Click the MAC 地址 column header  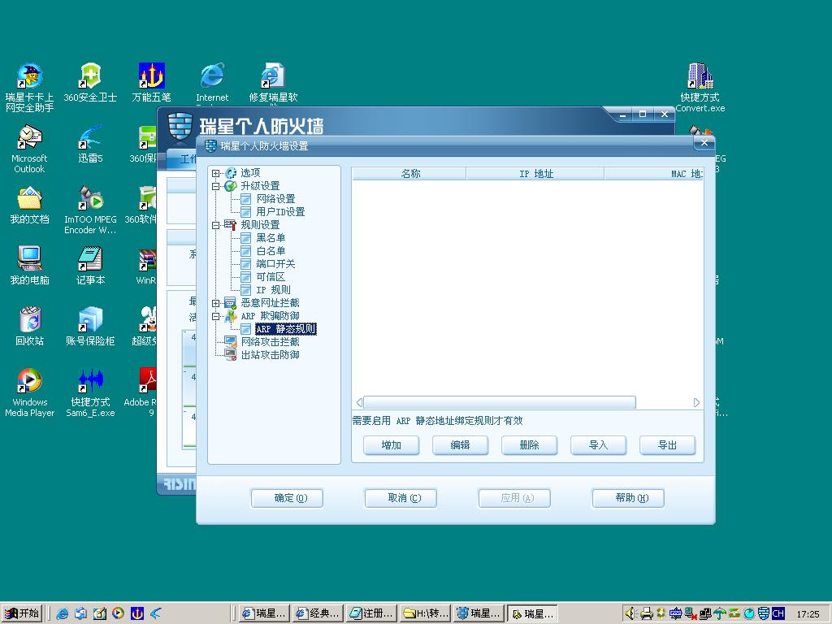pos(654,174)
